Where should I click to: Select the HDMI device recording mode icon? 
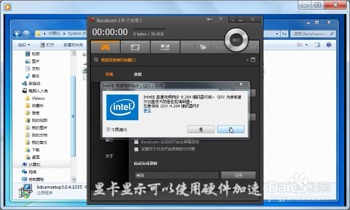[165, 47]
